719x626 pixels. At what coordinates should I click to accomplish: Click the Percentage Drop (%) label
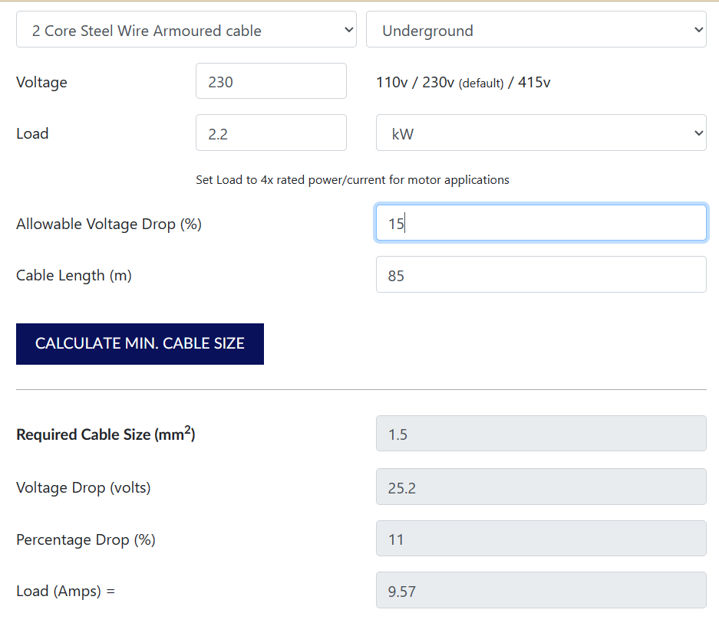pos(85,540)
